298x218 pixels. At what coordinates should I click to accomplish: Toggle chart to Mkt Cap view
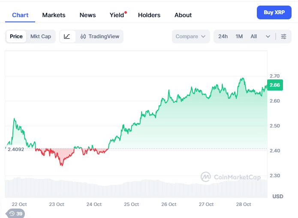click(x=41, y=36)
